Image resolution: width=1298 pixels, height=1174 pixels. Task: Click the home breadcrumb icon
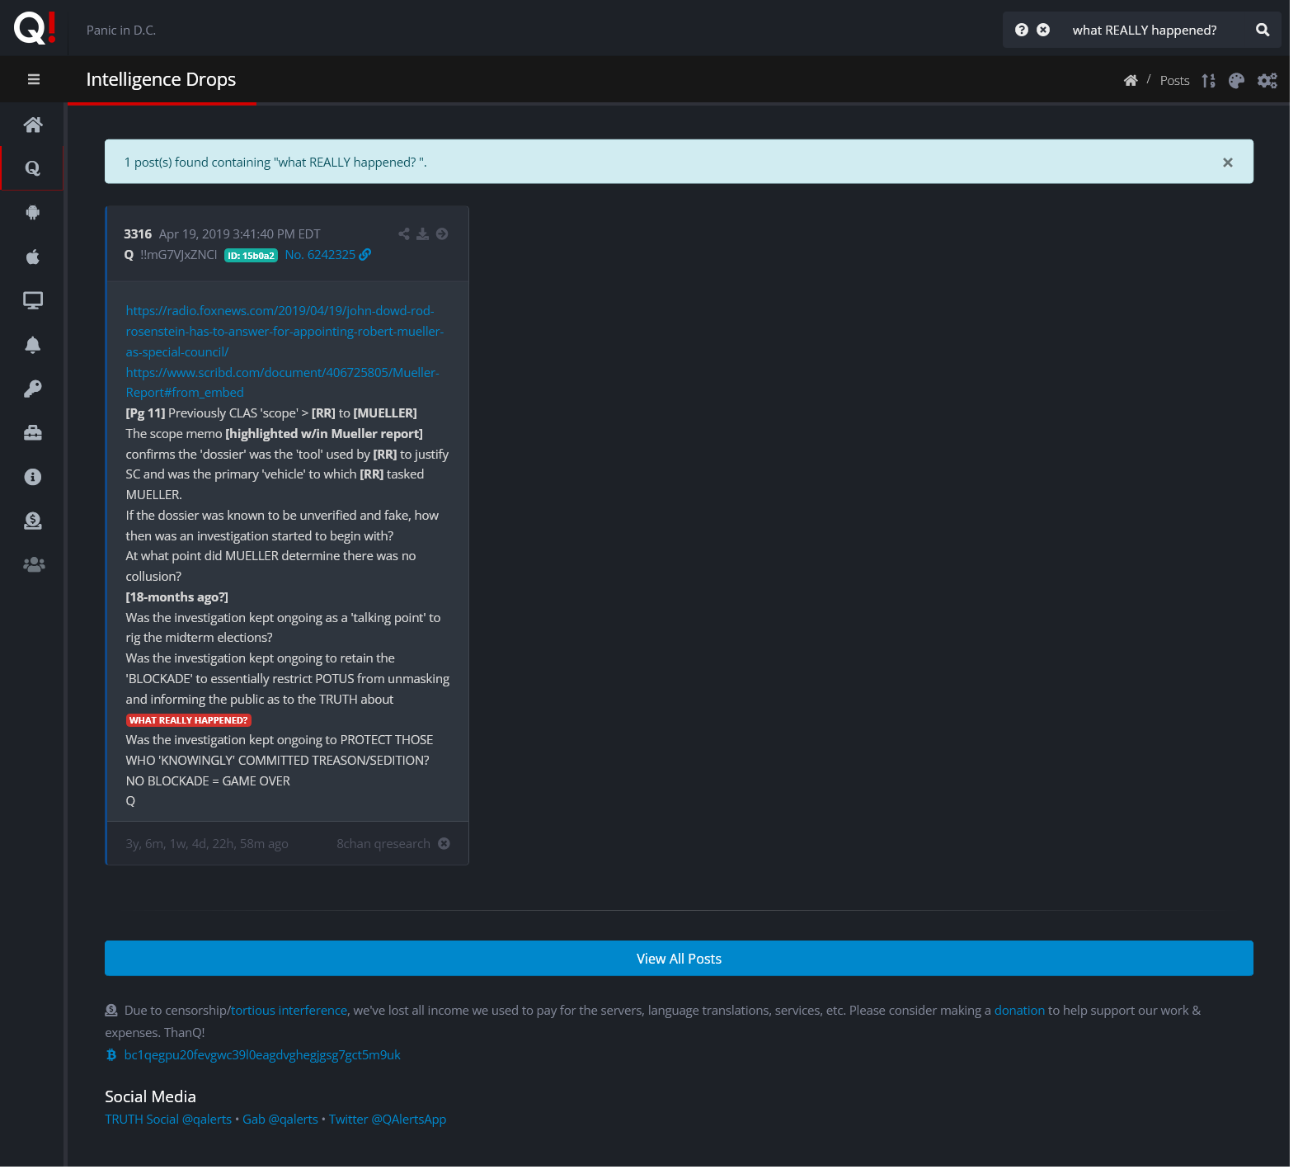tap(1131, 80)
